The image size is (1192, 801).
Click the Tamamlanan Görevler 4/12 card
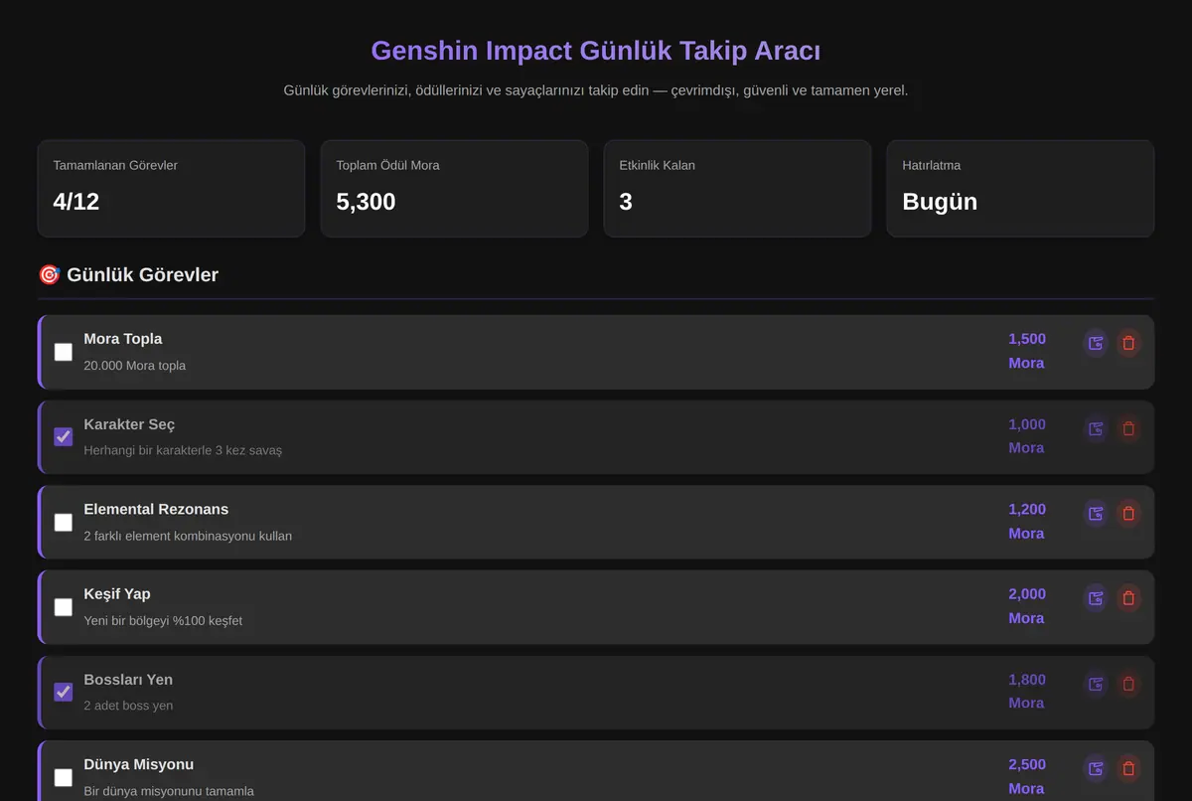tap(171, 188)
